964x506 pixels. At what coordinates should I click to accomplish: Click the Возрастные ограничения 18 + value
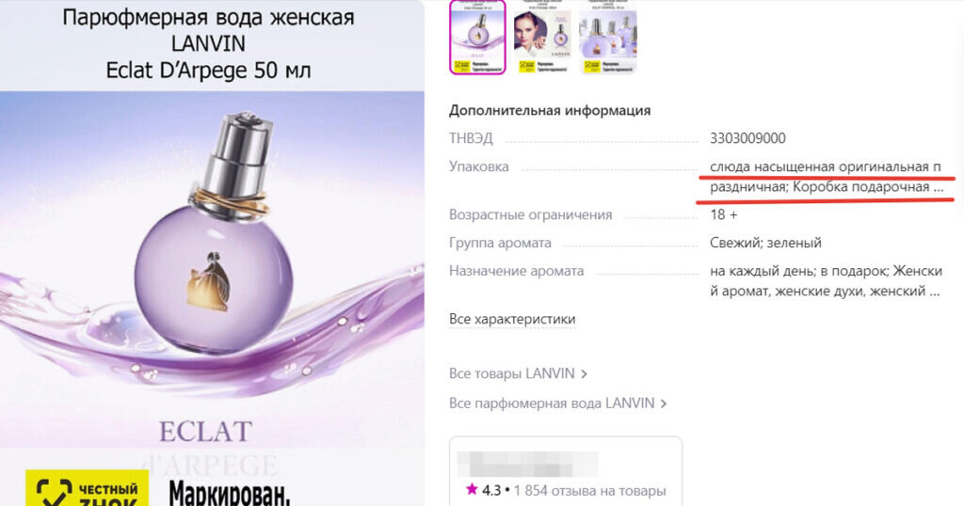(724, 215)
